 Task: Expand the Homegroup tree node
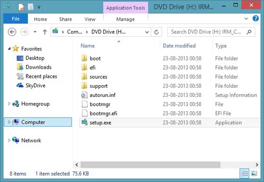[x=9, y=104]
